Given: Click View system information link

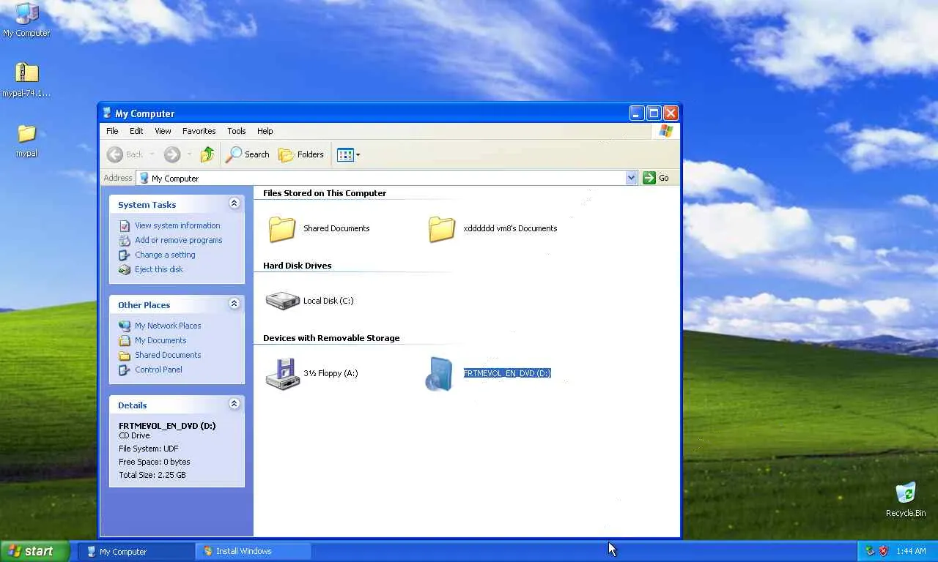Looking at the screenshot, I should [177, 225].
